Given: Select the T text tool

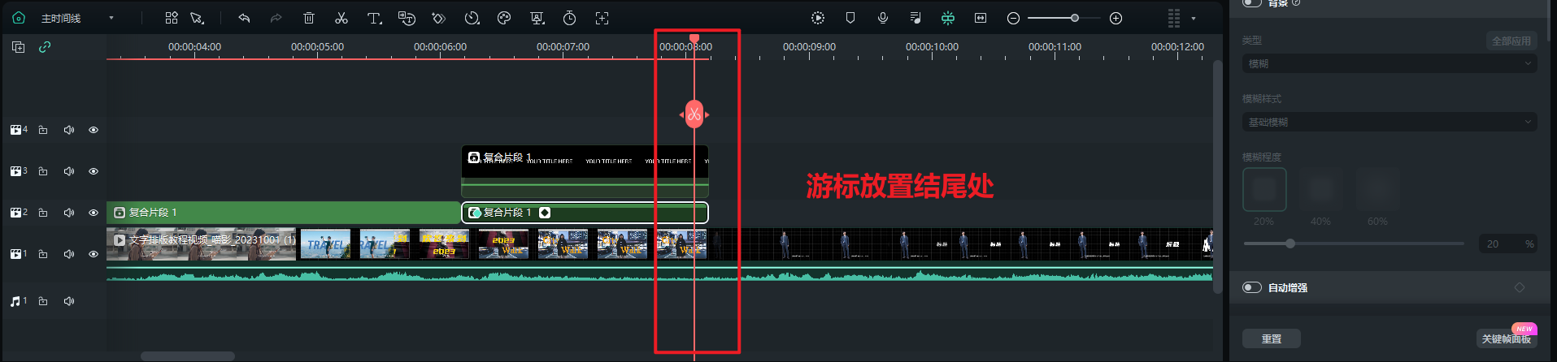Looking at the screenshot, I should click(374, 18).
